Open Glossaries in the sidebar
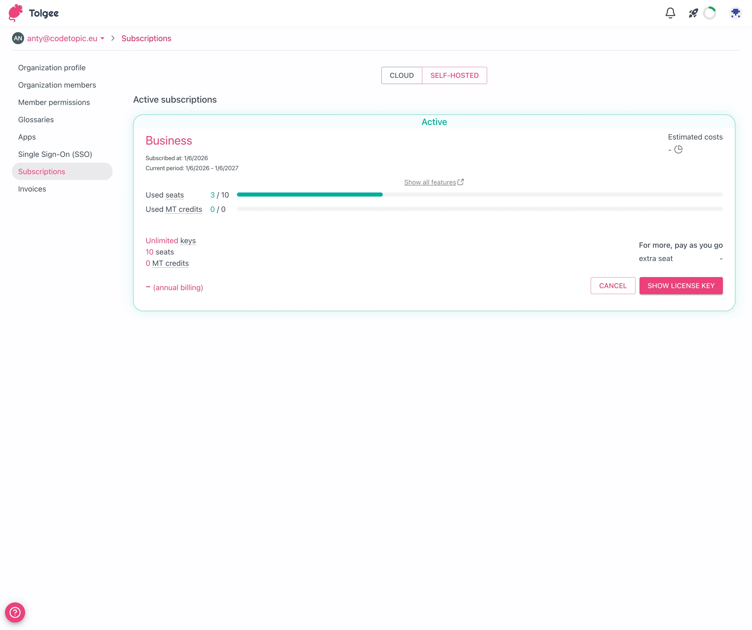This screenshot has width=752, height=630. [x=36, y=120]
